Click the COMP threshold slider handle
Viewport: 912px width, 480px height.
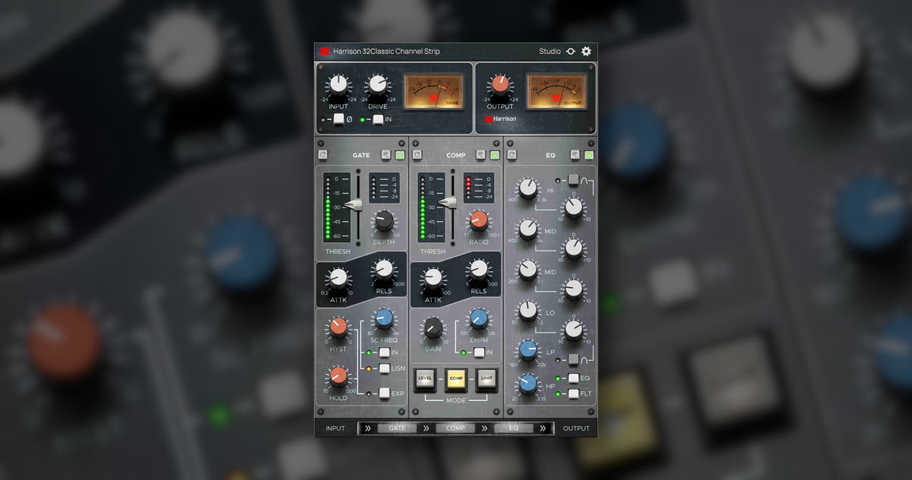pos(448,202)
